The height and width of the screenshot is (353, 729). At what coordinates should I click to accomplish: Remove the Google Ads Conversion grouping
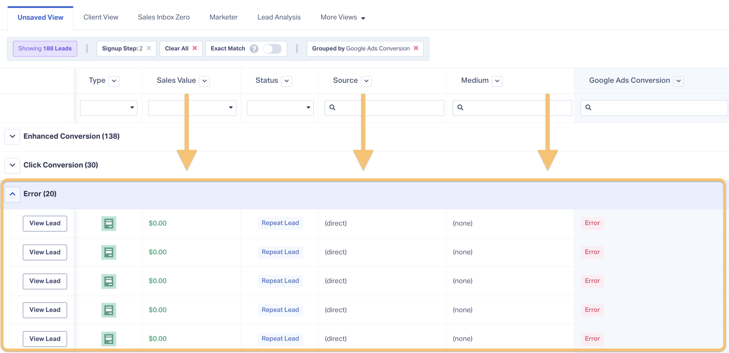416,48
